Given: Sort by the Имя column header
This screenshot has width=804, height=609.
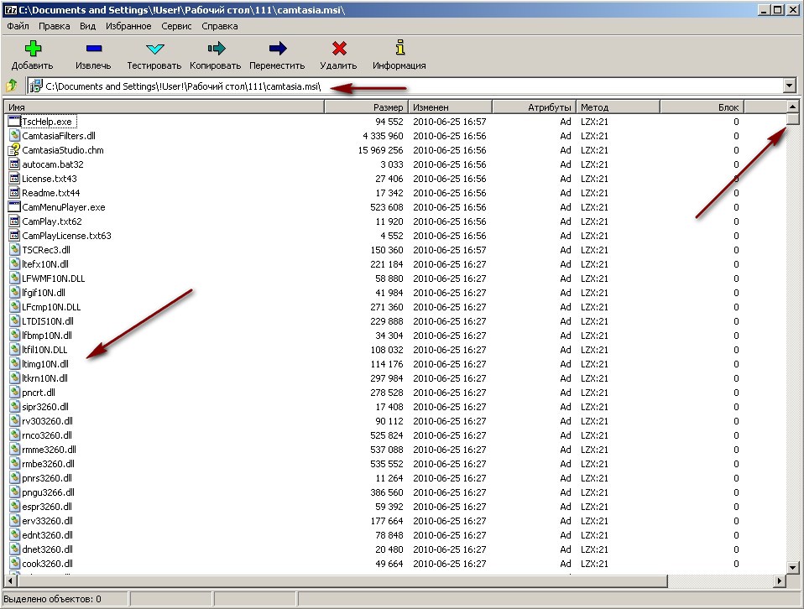Looking at the screenshot, I should pos(164,107).
